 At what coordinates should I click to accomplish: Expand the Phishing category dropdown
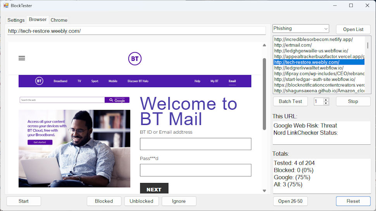pyautogui.click(x=326, y=29)
